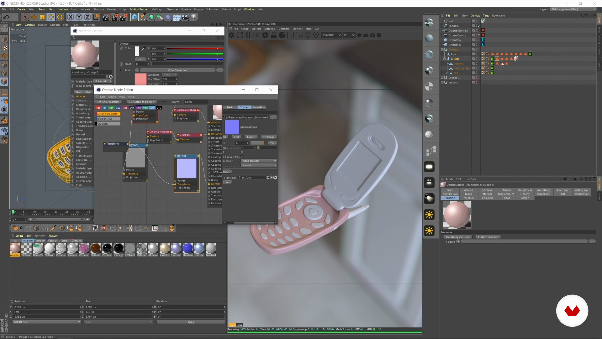Select Specular channel in Material Editor
The width and height of the screenshot is (602, 339).
coord(82,100)
